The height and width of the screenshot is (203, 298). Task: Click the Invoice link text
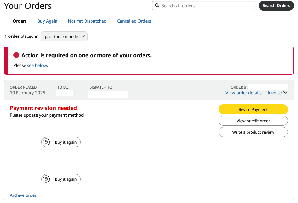(x=274, y=93)
